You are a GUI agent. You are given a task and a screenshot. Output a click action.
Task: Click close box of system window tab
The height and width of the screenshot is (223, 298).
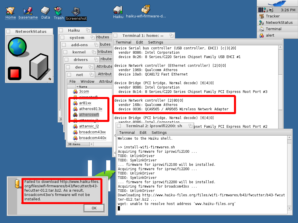(63, 37)
